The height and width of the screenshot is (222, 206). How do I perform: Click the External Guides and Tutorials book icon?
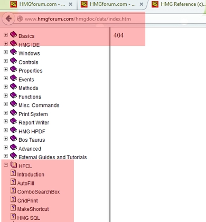(13, 156)
